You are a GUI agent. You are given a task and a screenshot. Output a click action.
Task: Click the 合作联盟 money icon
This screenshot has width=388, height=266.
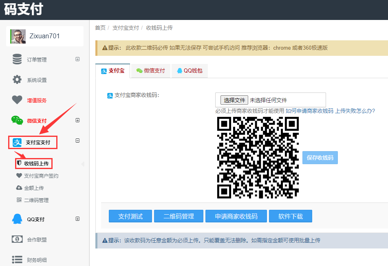tap(17, 239)
